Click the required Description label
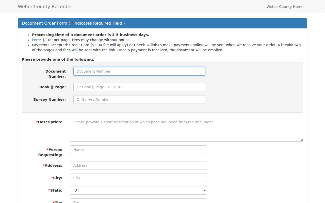Screen dimensions: 325x203 (49, 122)
